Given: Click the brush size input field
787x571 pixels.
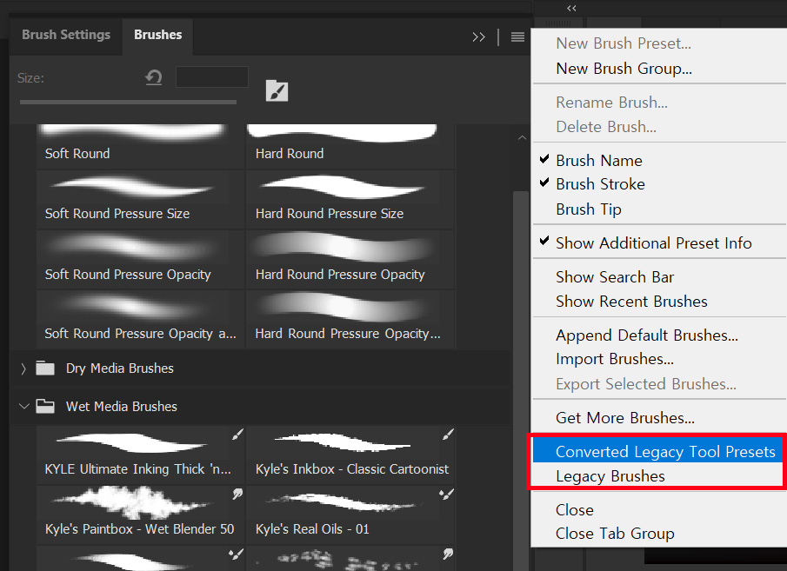Looking at the screenshot, I should (212, 77).
